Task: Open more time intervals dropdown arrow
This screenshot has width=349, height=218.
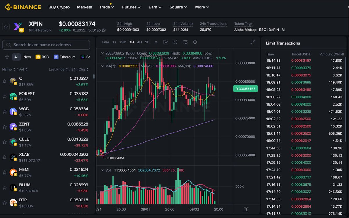Action: pyautogui.click(x=156, y=42)
